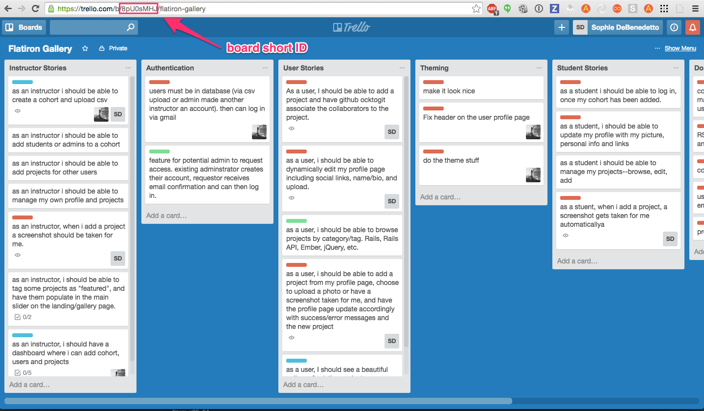704x411 pixels.
Task: Open student card 'log in, once my cohort has been added'
Action: click(x=618, y=92)
